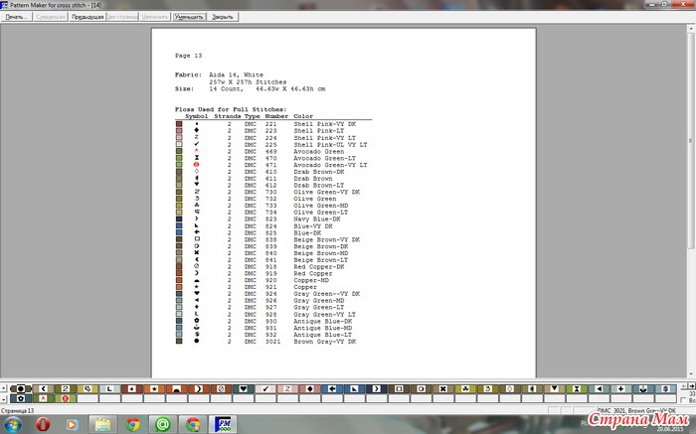Click the 'Avocado Green' row number 469

click(x=271, y=151)
